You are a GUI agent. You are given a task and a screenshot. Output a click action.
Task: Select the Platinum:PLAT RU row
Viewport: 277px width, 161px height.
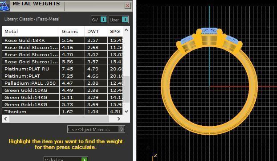62,69
